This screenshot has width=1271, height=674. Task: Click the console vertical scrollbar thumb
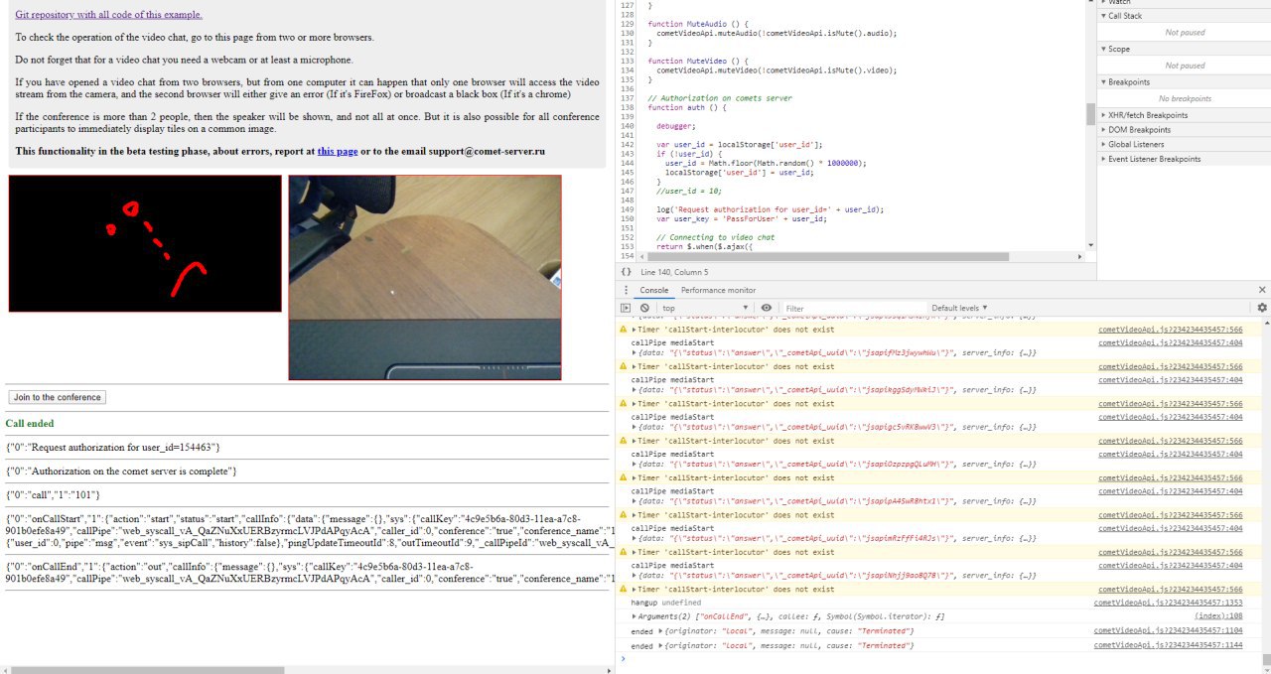tap(1266, 659)
